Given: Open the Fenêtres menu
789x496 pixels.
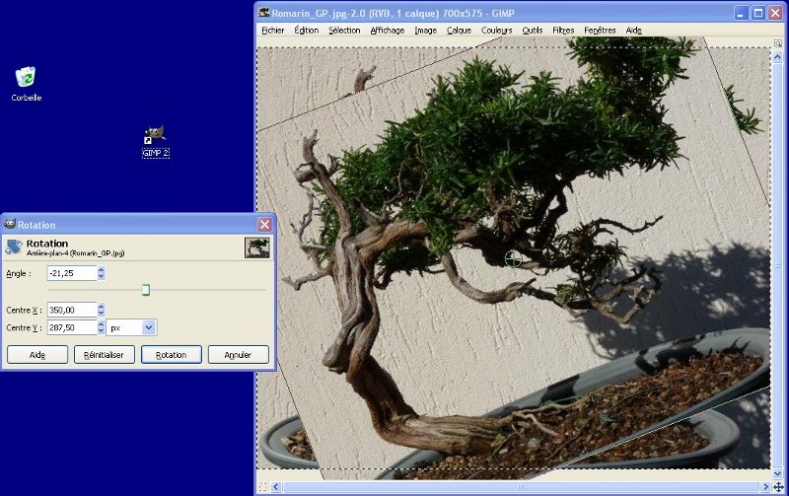Looking at the screenshot, I should pos(600,31).
